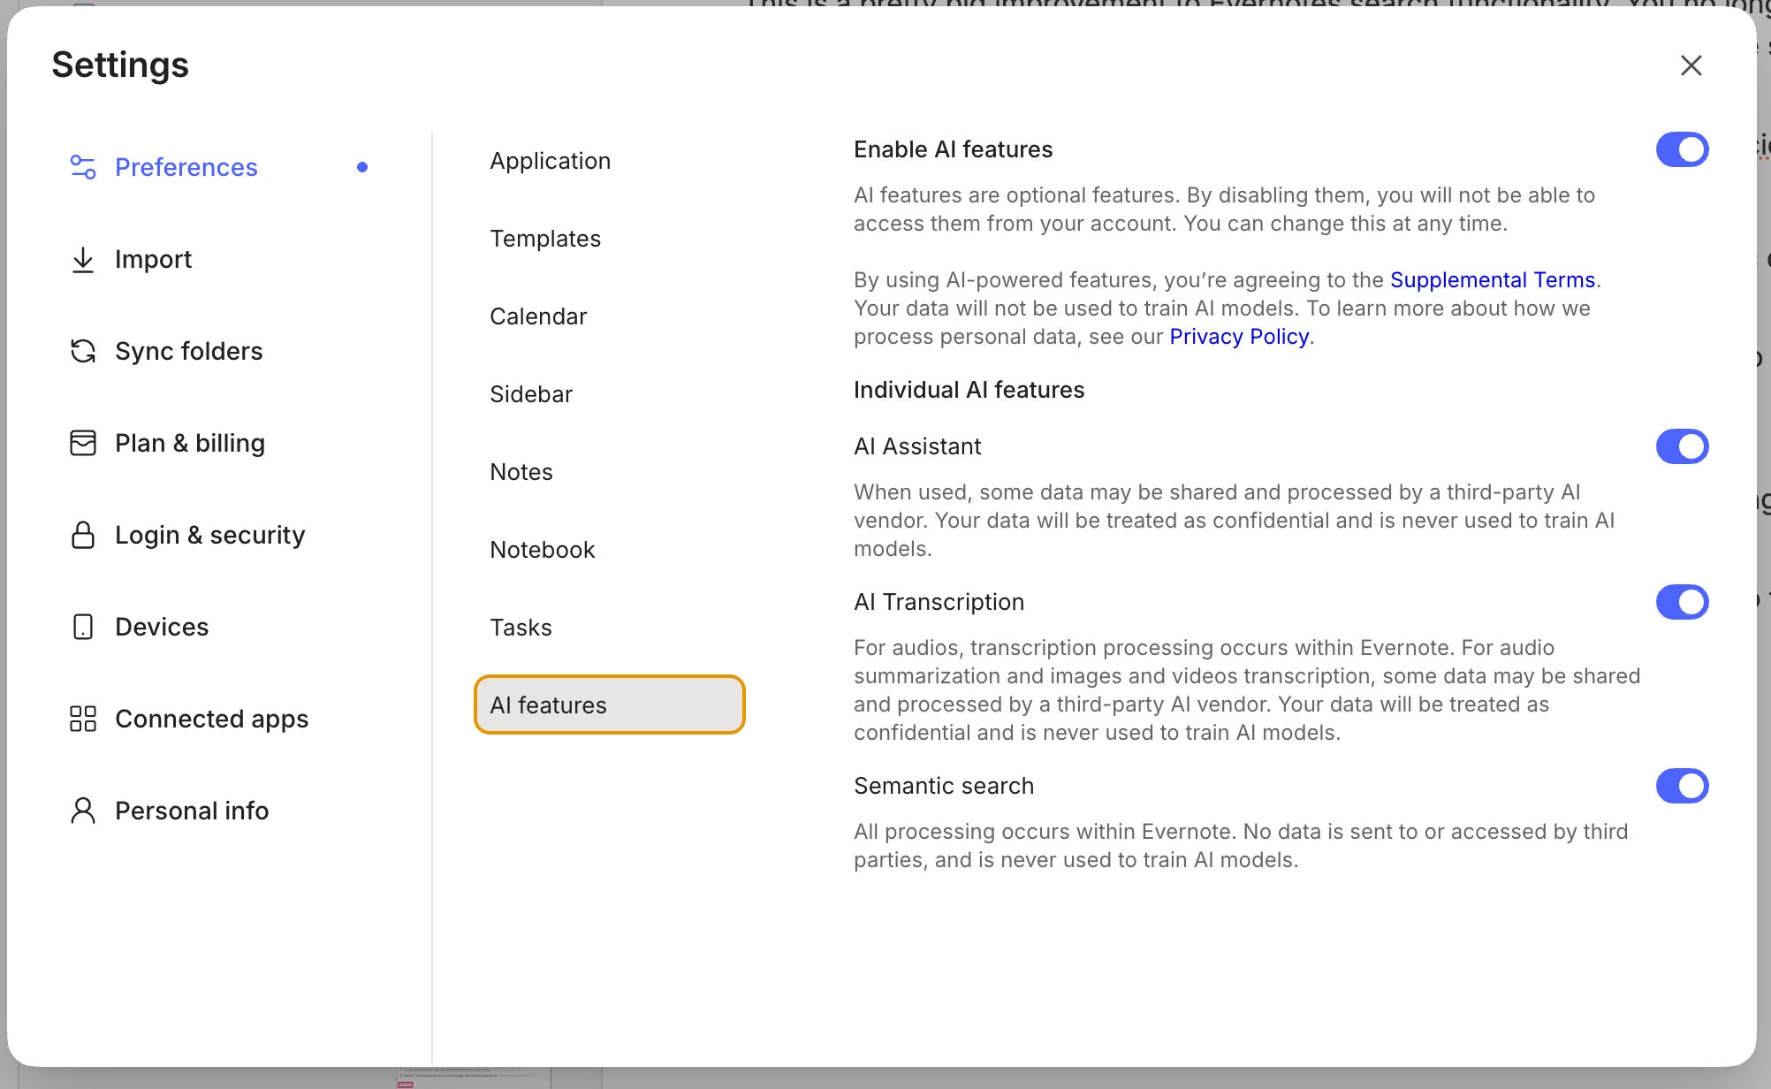Screen dimensions: 1771x1089
Task: Turn off the AI Assistant toggle
Action: pyautogui.click(x=1682, y=446)
